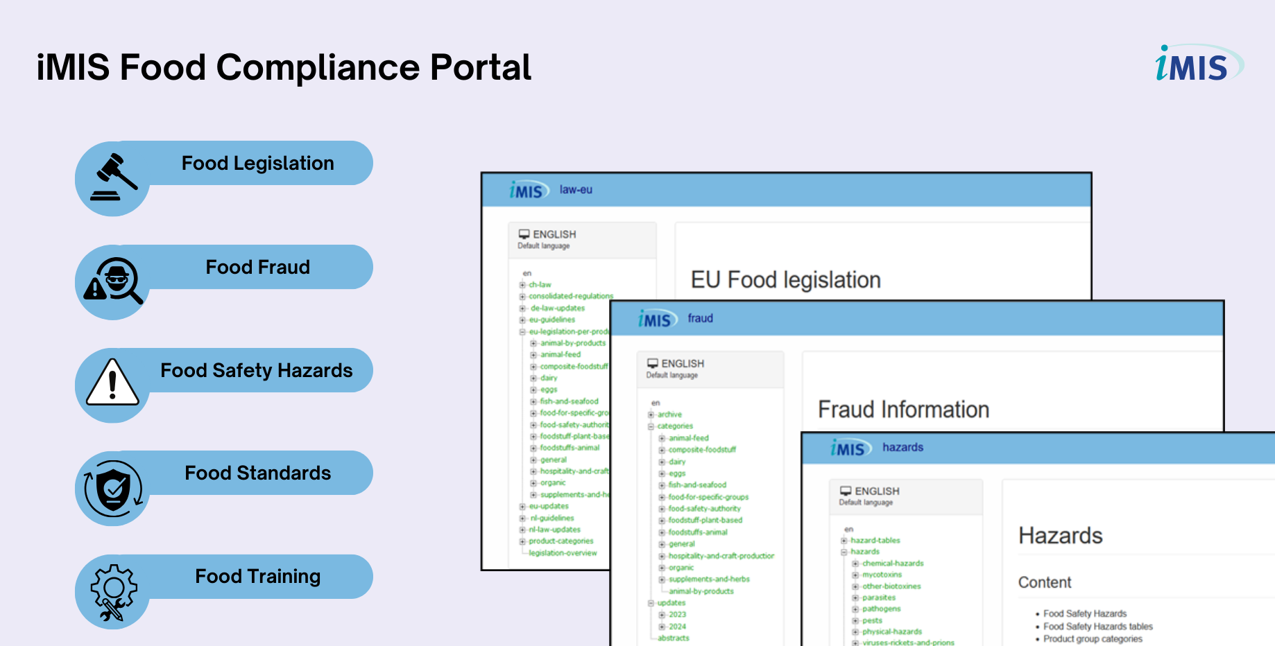Screen dimensions: 1275x646
Task: Click the Food Fraud spy magnifier icon
Action: [x=113, y=281]
